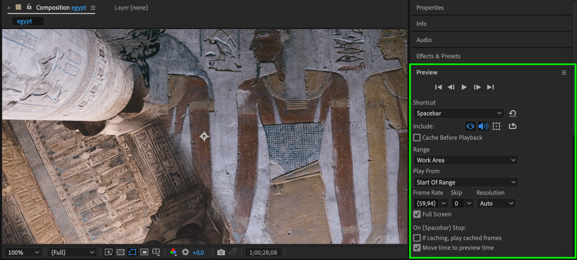577x260 pixels.
Task: Uncheck the Full Screen option
Action: tap(417, 214)
